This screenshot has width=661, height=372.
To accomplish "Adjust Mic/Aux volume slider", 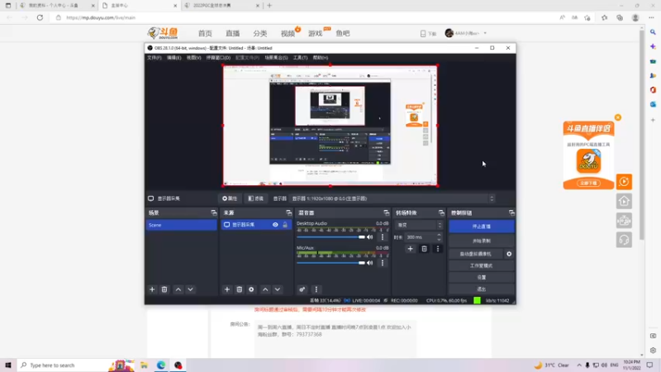I will pyautogui.click(x=331, y=263).
